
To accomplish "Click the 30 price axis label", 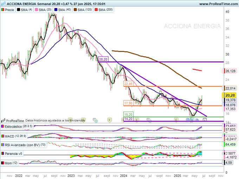I will pyautogui.click(x=227, y=54).
